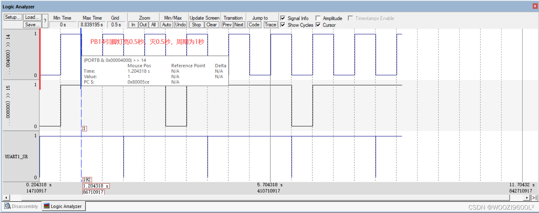Click the cycle count 14710917
The height and width of the screenshot is (213, 539).
coord(36,191)
